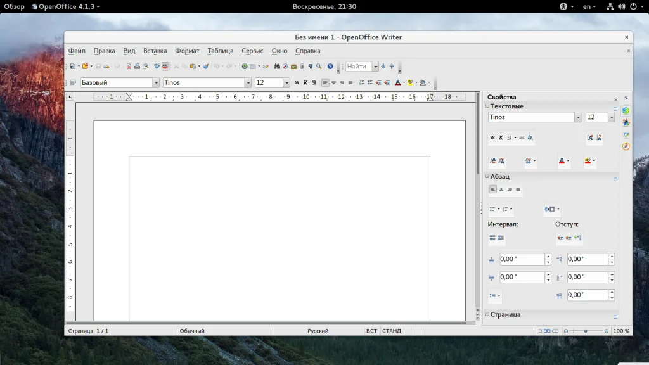Toggle italic (К) in the sidebar text section

(500, 138)
